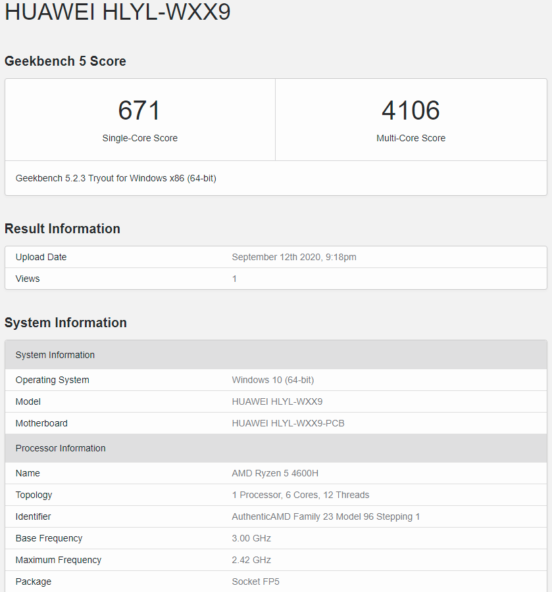
Task: Click the multi-core score value 4106
Action: [x=411, y=110]
